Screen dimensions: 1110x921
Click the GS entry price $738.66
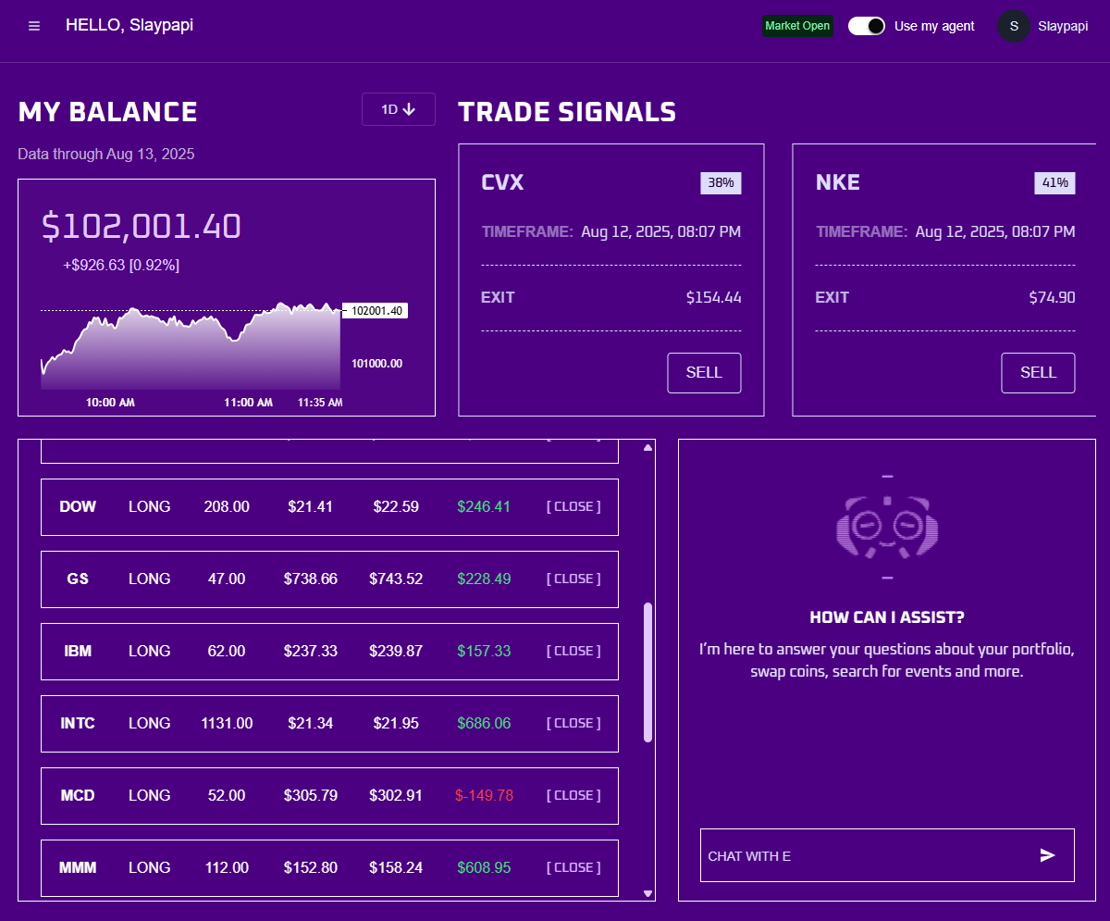[x=311, y=579]
